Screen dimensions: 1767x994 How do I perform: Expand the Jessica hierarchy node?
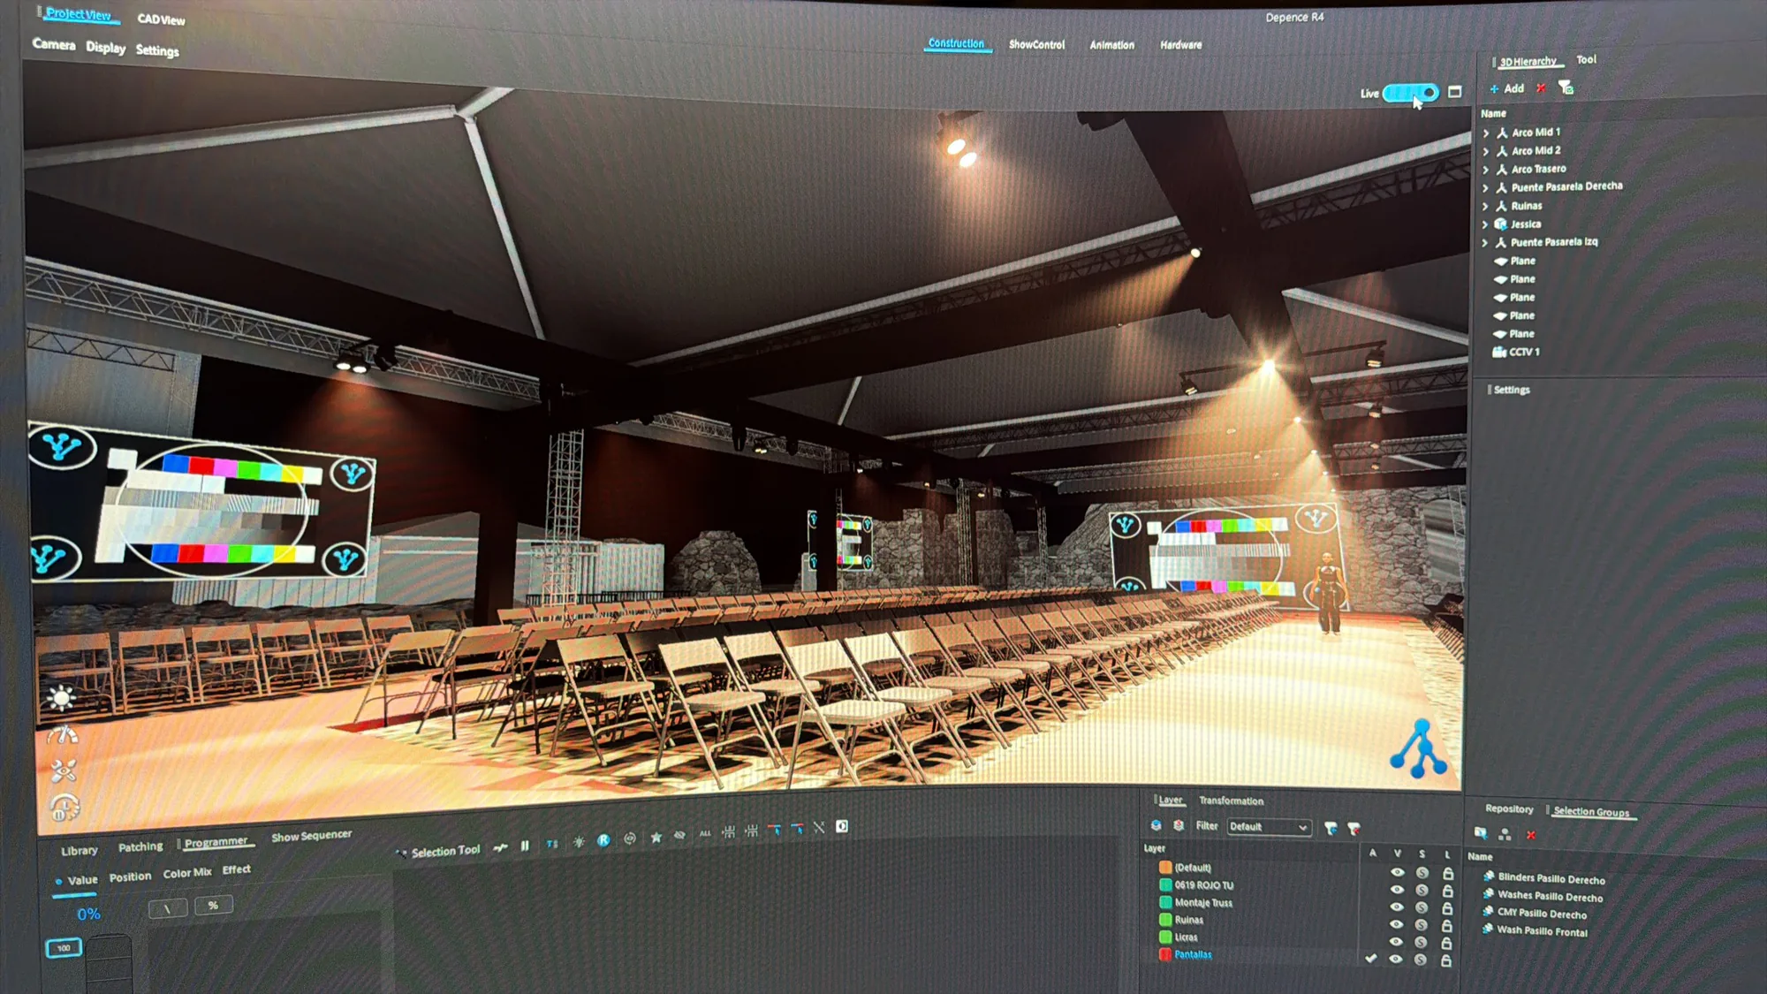[x=1485, y=224]
